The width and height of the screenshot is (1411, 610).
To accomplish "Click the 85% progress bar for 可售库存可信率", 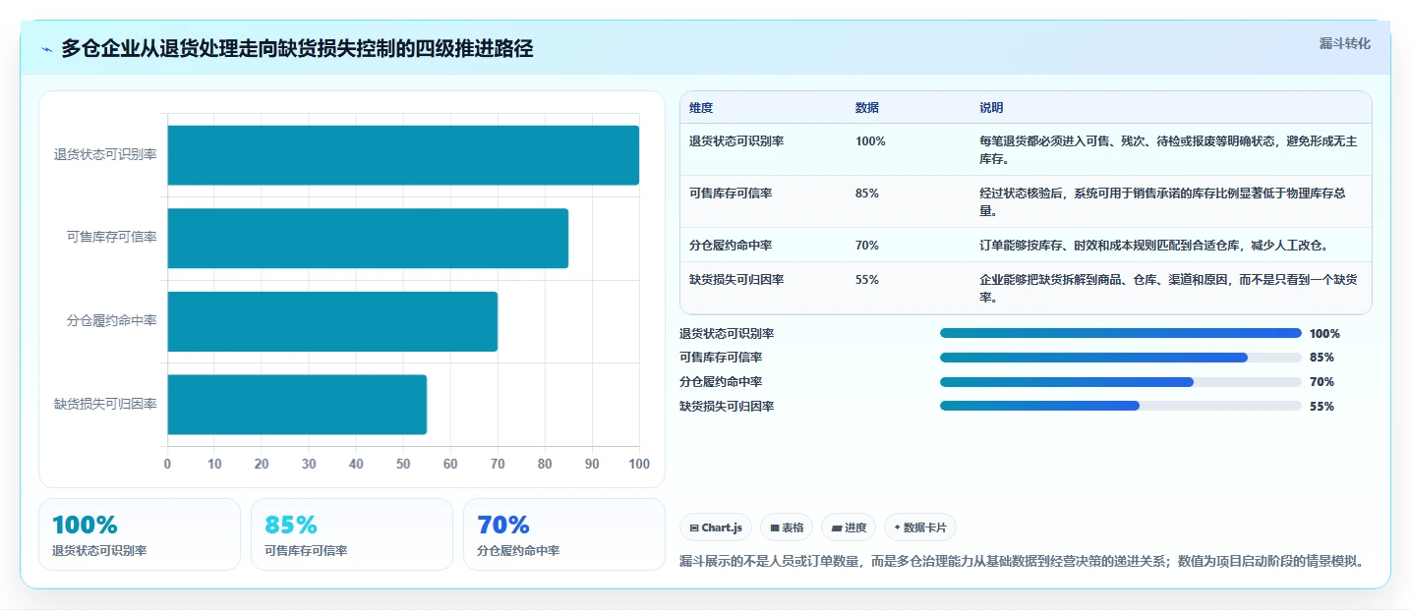I will 1121,358.
